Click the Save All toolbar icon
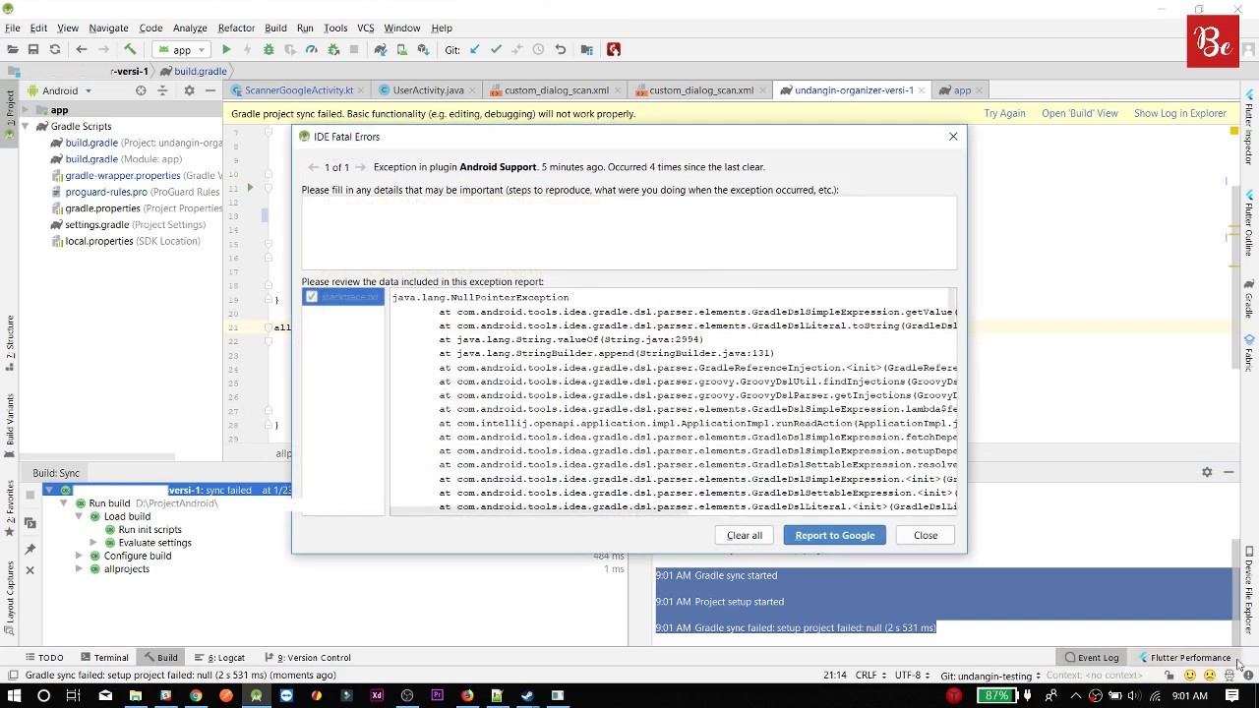 [x=33, y=49]
